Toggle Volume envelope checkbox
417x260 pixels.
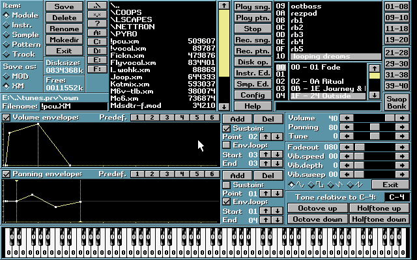[6, 118]
